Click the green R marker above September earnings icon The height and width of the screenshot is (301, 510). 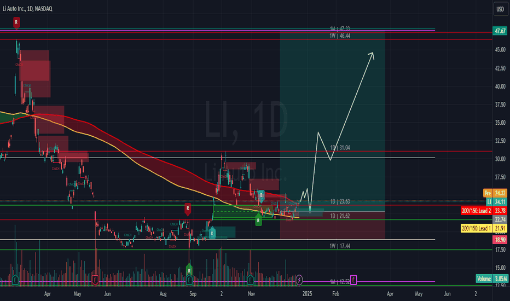[189, 270]
